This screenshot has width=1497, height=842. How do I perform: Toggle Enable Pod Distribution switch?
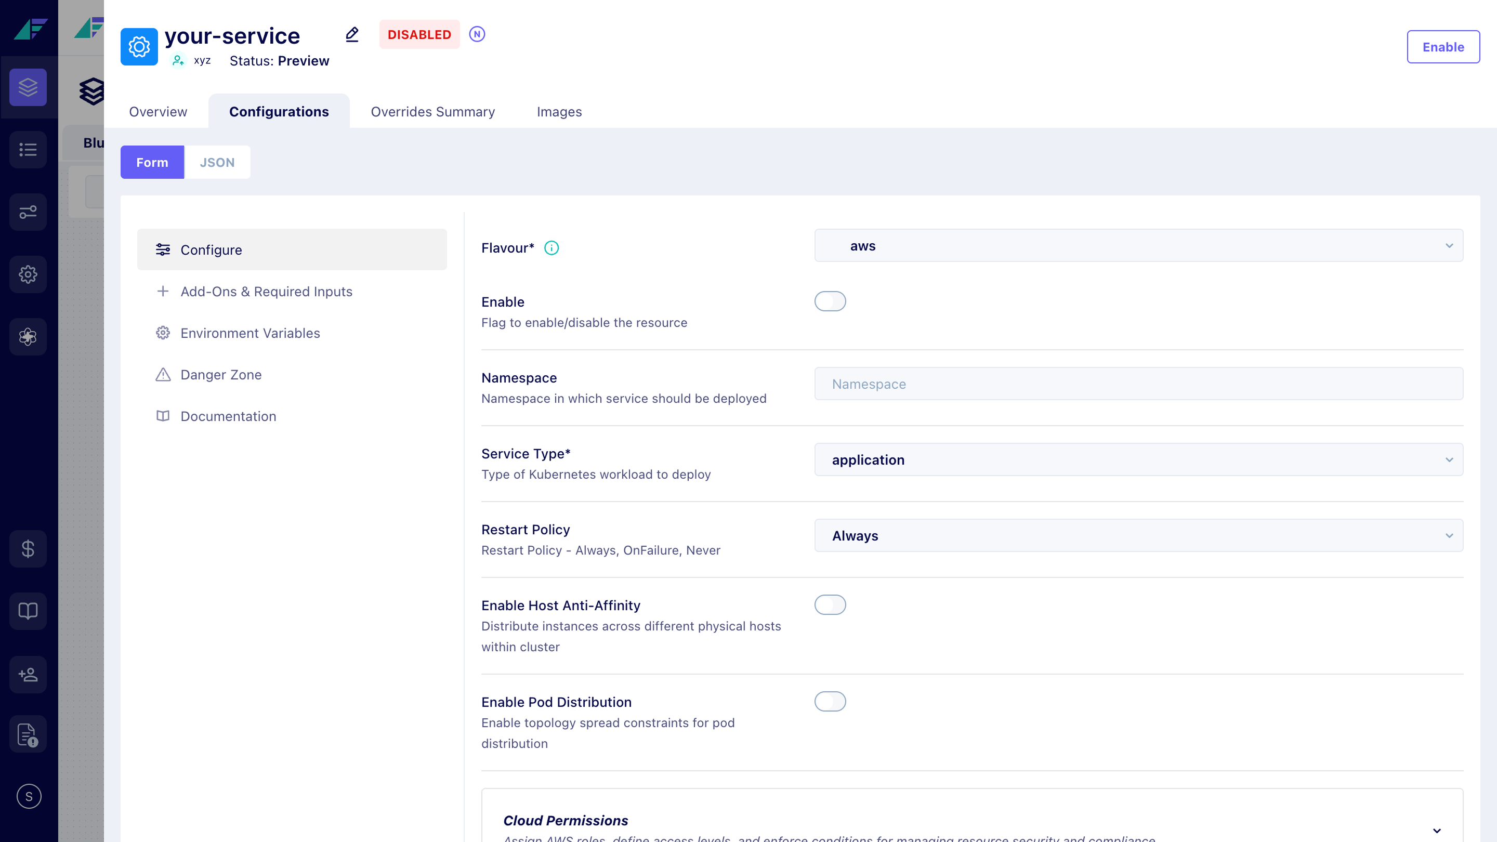tap(829, 701)
